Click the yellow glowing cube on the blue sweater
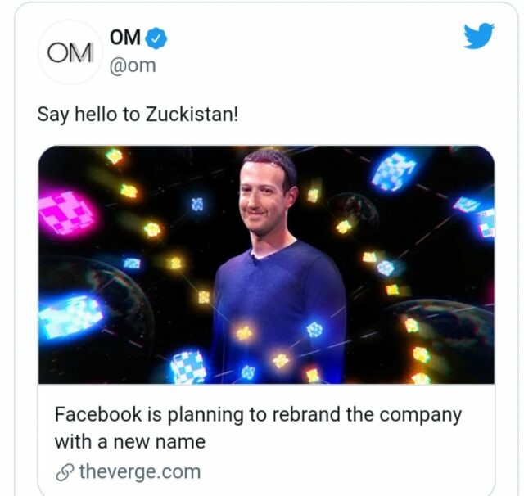The height and width of the screenshot is (496, 524). point(243,332)
